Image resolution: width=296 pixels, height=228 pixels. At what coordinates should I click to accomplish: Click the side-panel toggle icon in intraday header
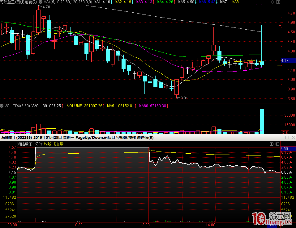[x=277, y=144]
